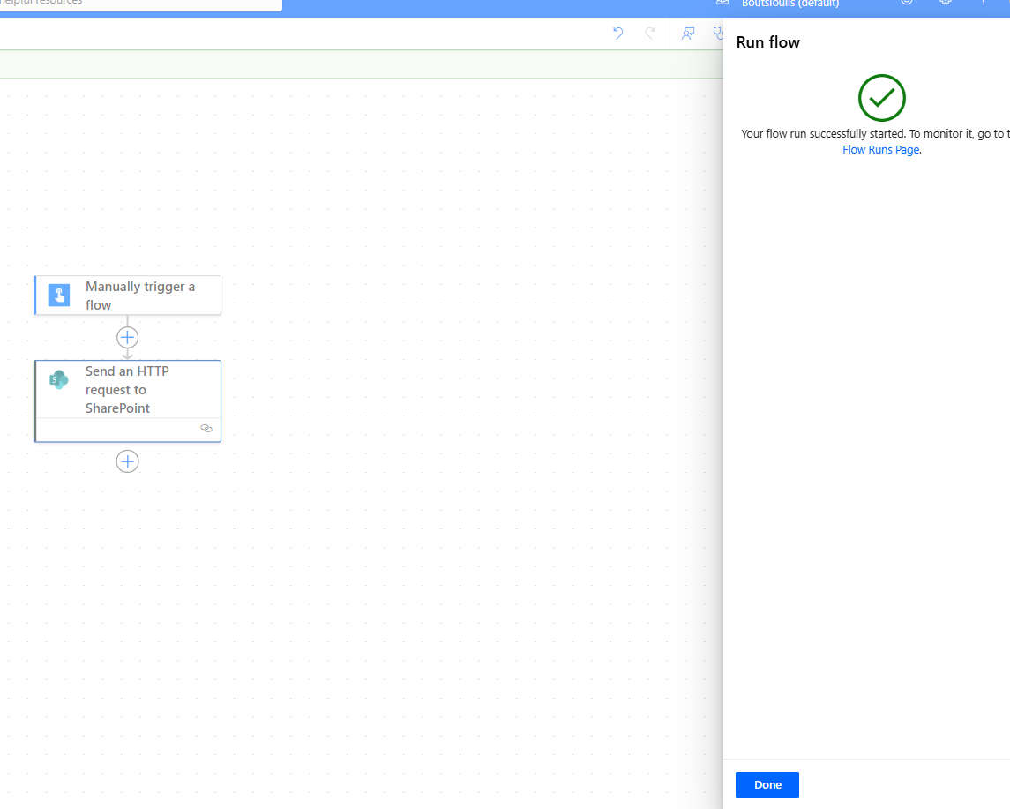Click the SharePoint logo on the action card

click(59, 380)
